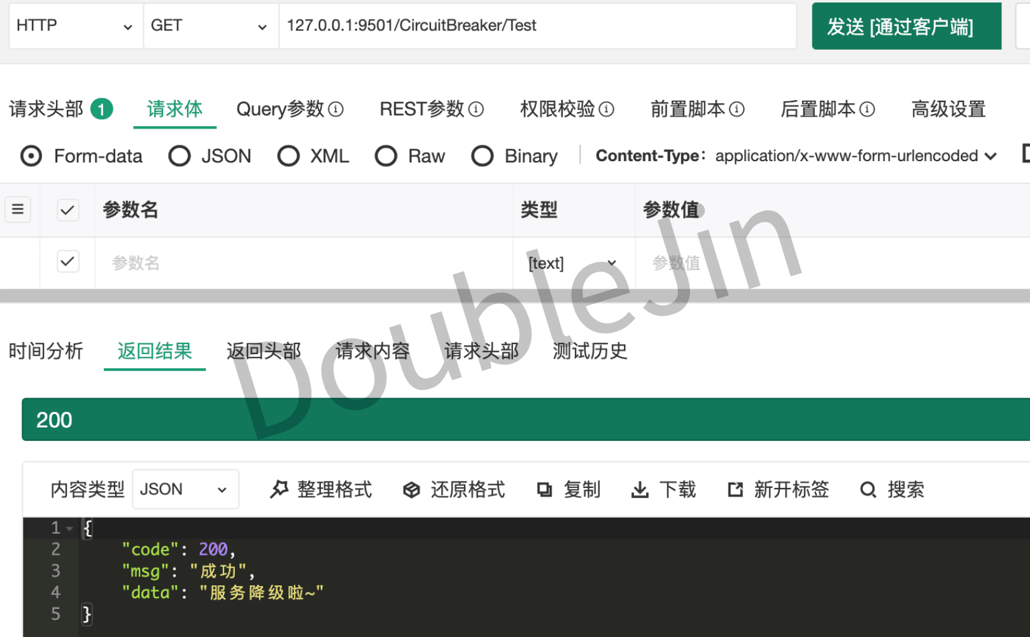Image resolution: width=1030 pixels, height=637 pixels.
Task: Switch to the 权限校验 tab
Action: 558,109
